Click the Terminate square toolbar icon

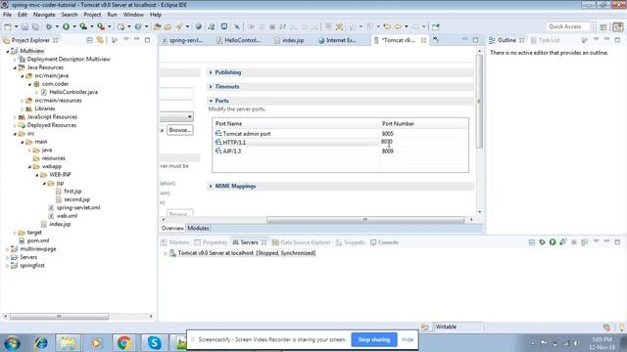tap(272, 26)
